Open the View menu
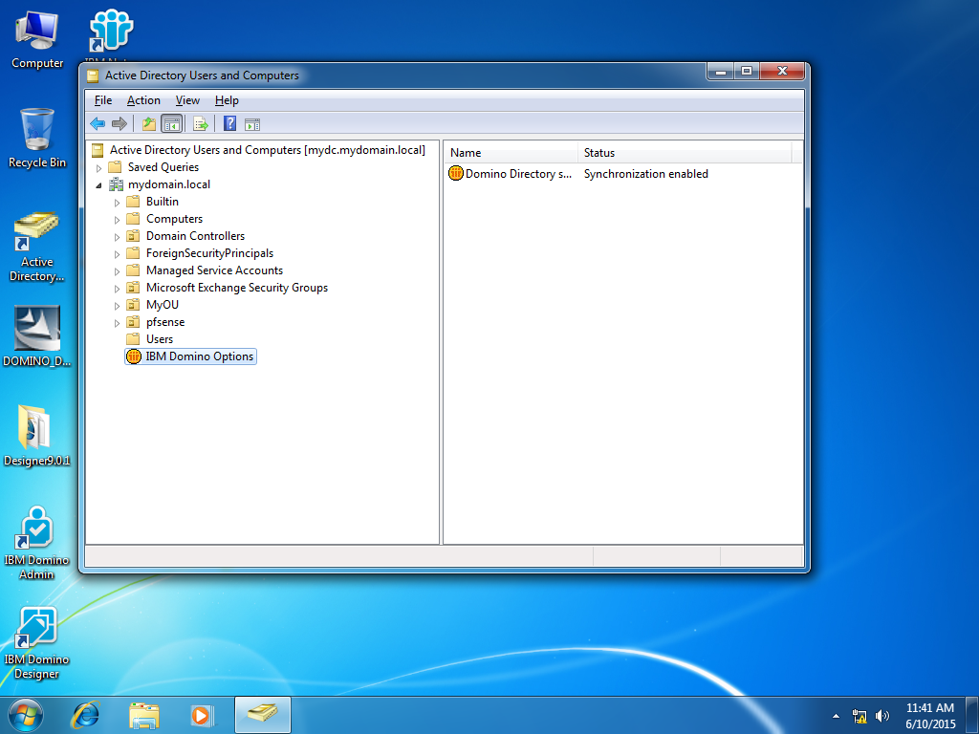This screenshot has width=979, height=734. coord(187,100)
